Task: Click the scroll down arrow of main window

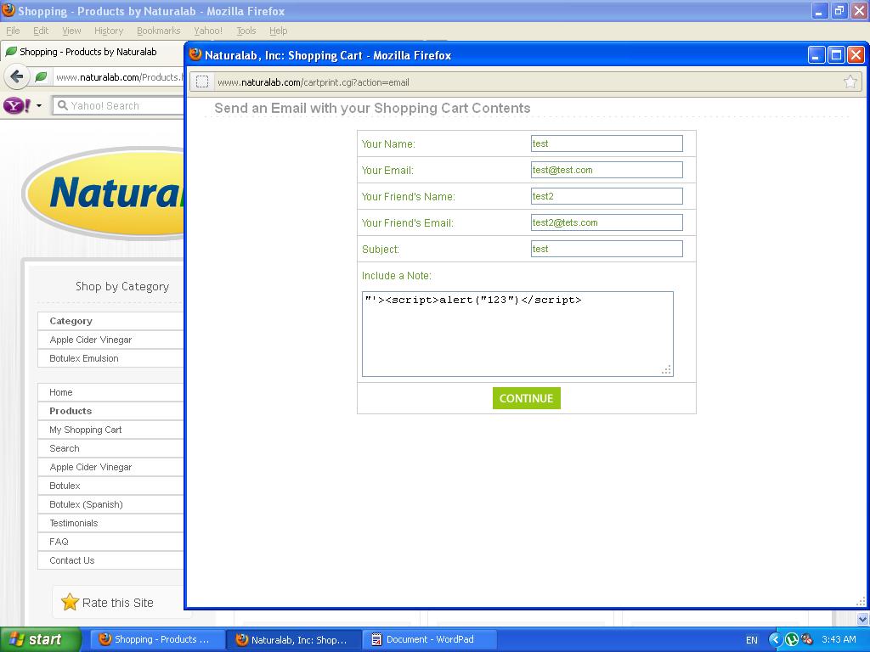Action: [x=863, y=619]
